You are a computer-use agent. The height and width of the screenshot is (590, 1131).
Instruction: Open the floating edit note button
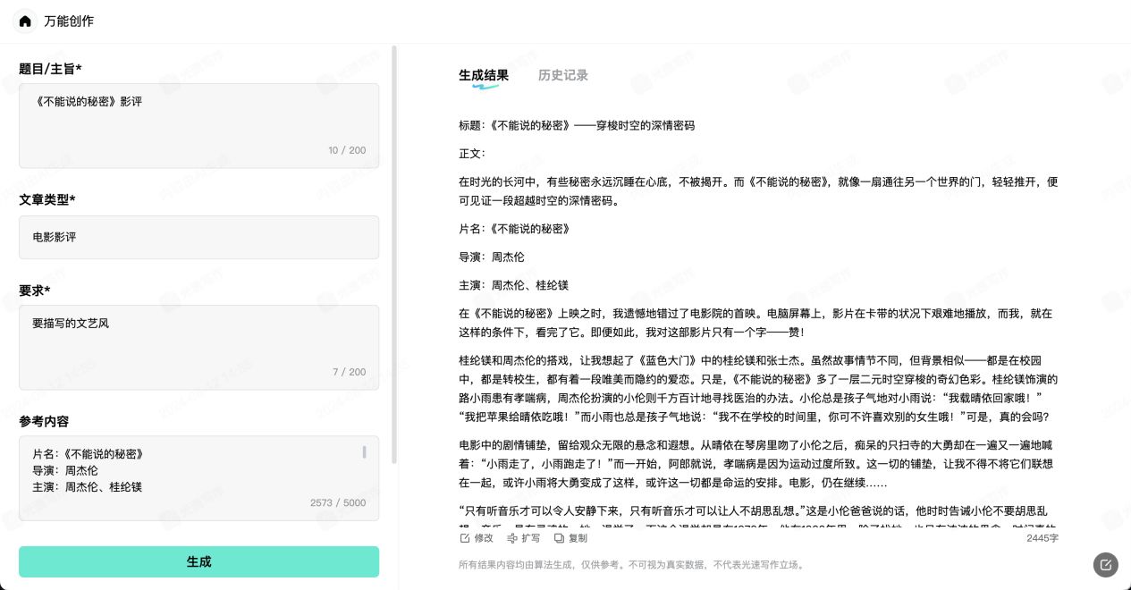pos(1106,564)
